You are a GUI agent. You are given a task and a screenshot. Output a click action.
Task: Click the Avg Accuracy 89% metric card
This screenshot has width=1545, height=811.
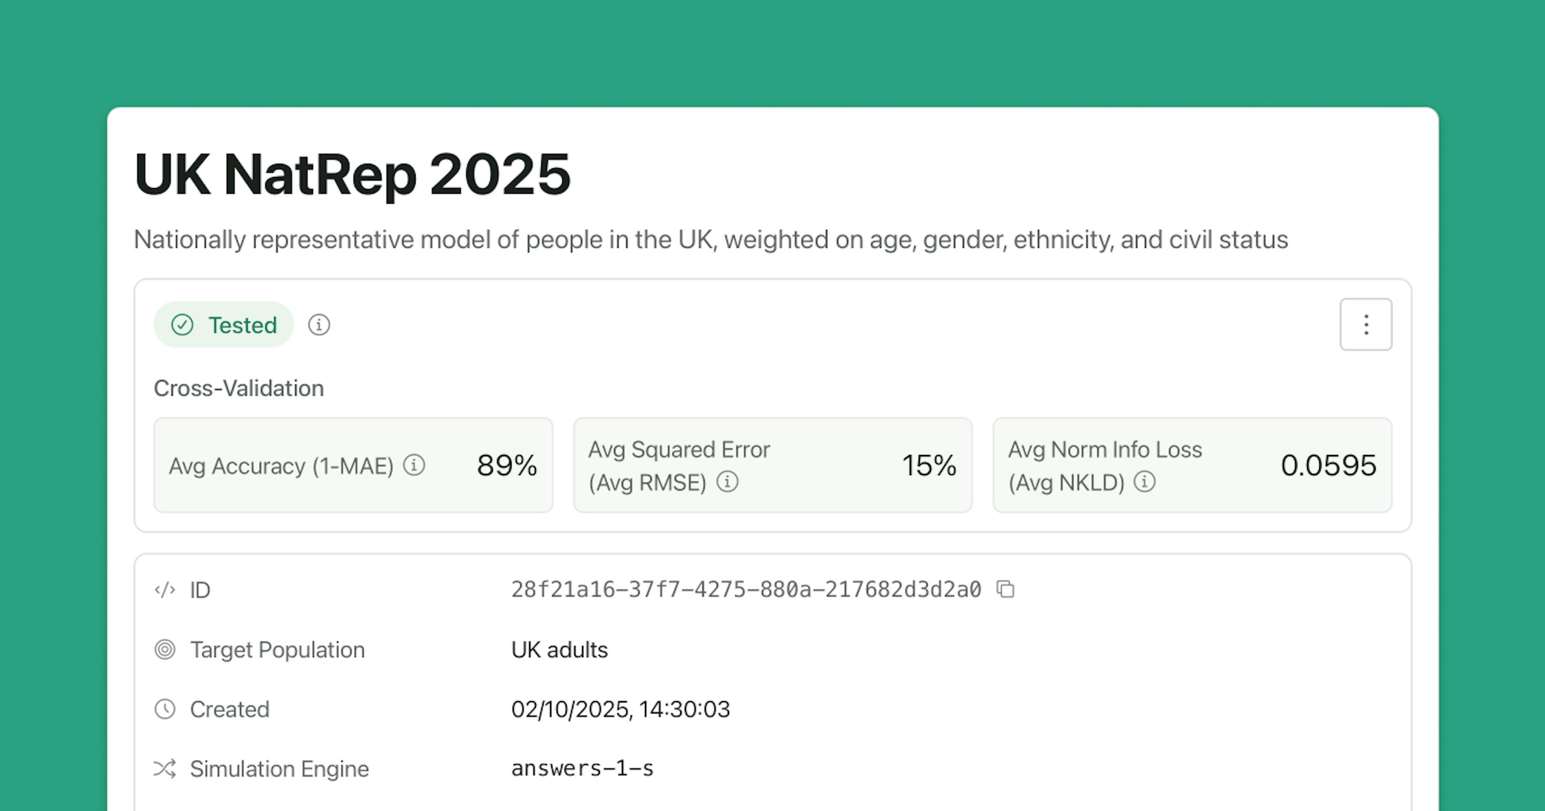click(353, 465)
